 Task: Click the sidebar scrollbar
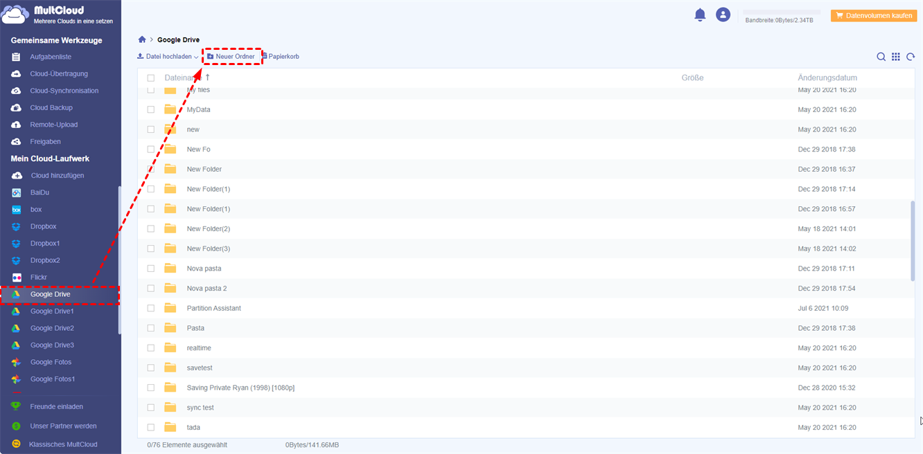click(x=119, y=260)
